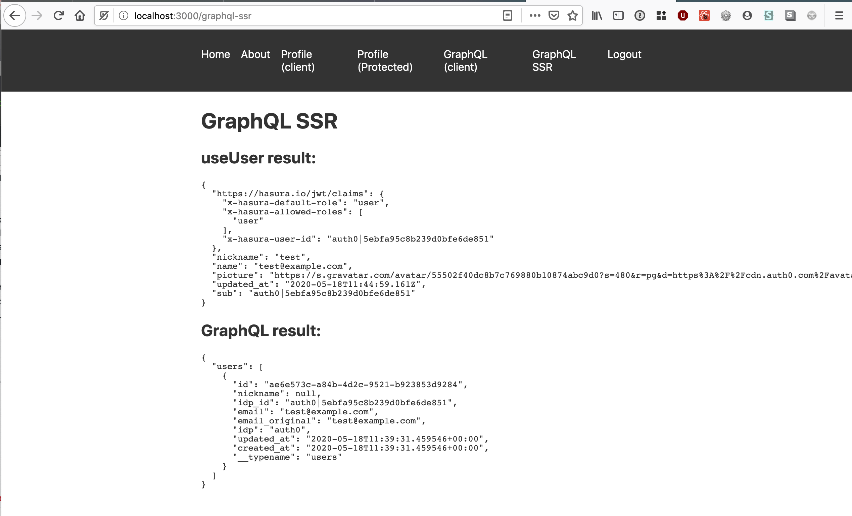Image resolution: width=852 pixels, height=516 pixels.
Task: Click the idp_id auth0 line
Action: [345, 403]
